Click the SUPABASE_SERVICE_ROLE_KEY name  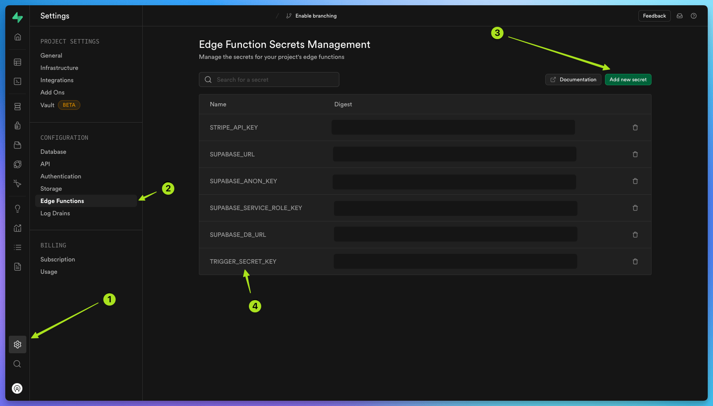coord(256,208)
